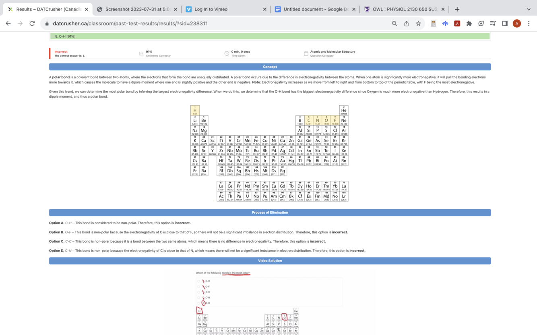Click the Google Docs tab favicon
This screenshot has width=537, height=335.
pos(278,9)
